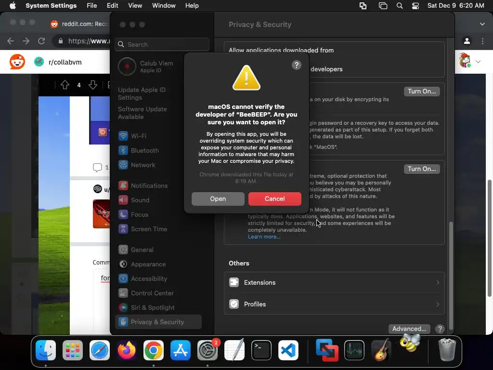Open Chrome's three-dot menu
This screenshot has height=370, width=493.
pyautogui.click(x=482, y=41)
